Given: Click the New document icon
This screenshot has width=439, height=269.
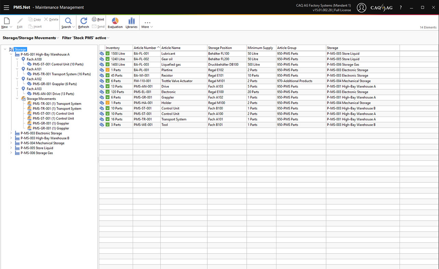Looking at the screenshot, I should pos(7,21).
